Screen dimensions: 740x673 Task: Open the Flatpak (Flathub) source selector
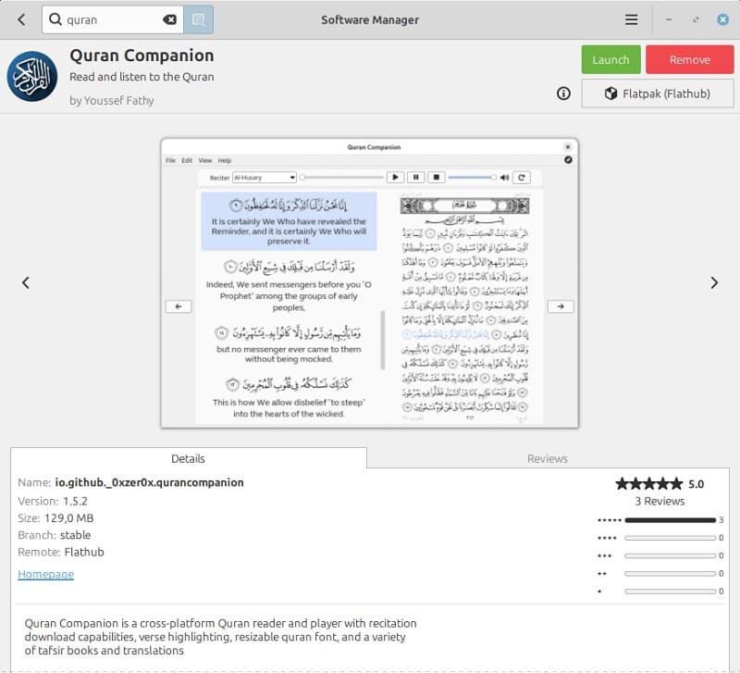[x=658, y=93]
